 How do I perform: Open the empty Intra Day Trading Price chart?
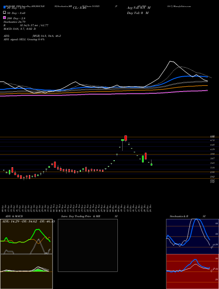[88, 245]
